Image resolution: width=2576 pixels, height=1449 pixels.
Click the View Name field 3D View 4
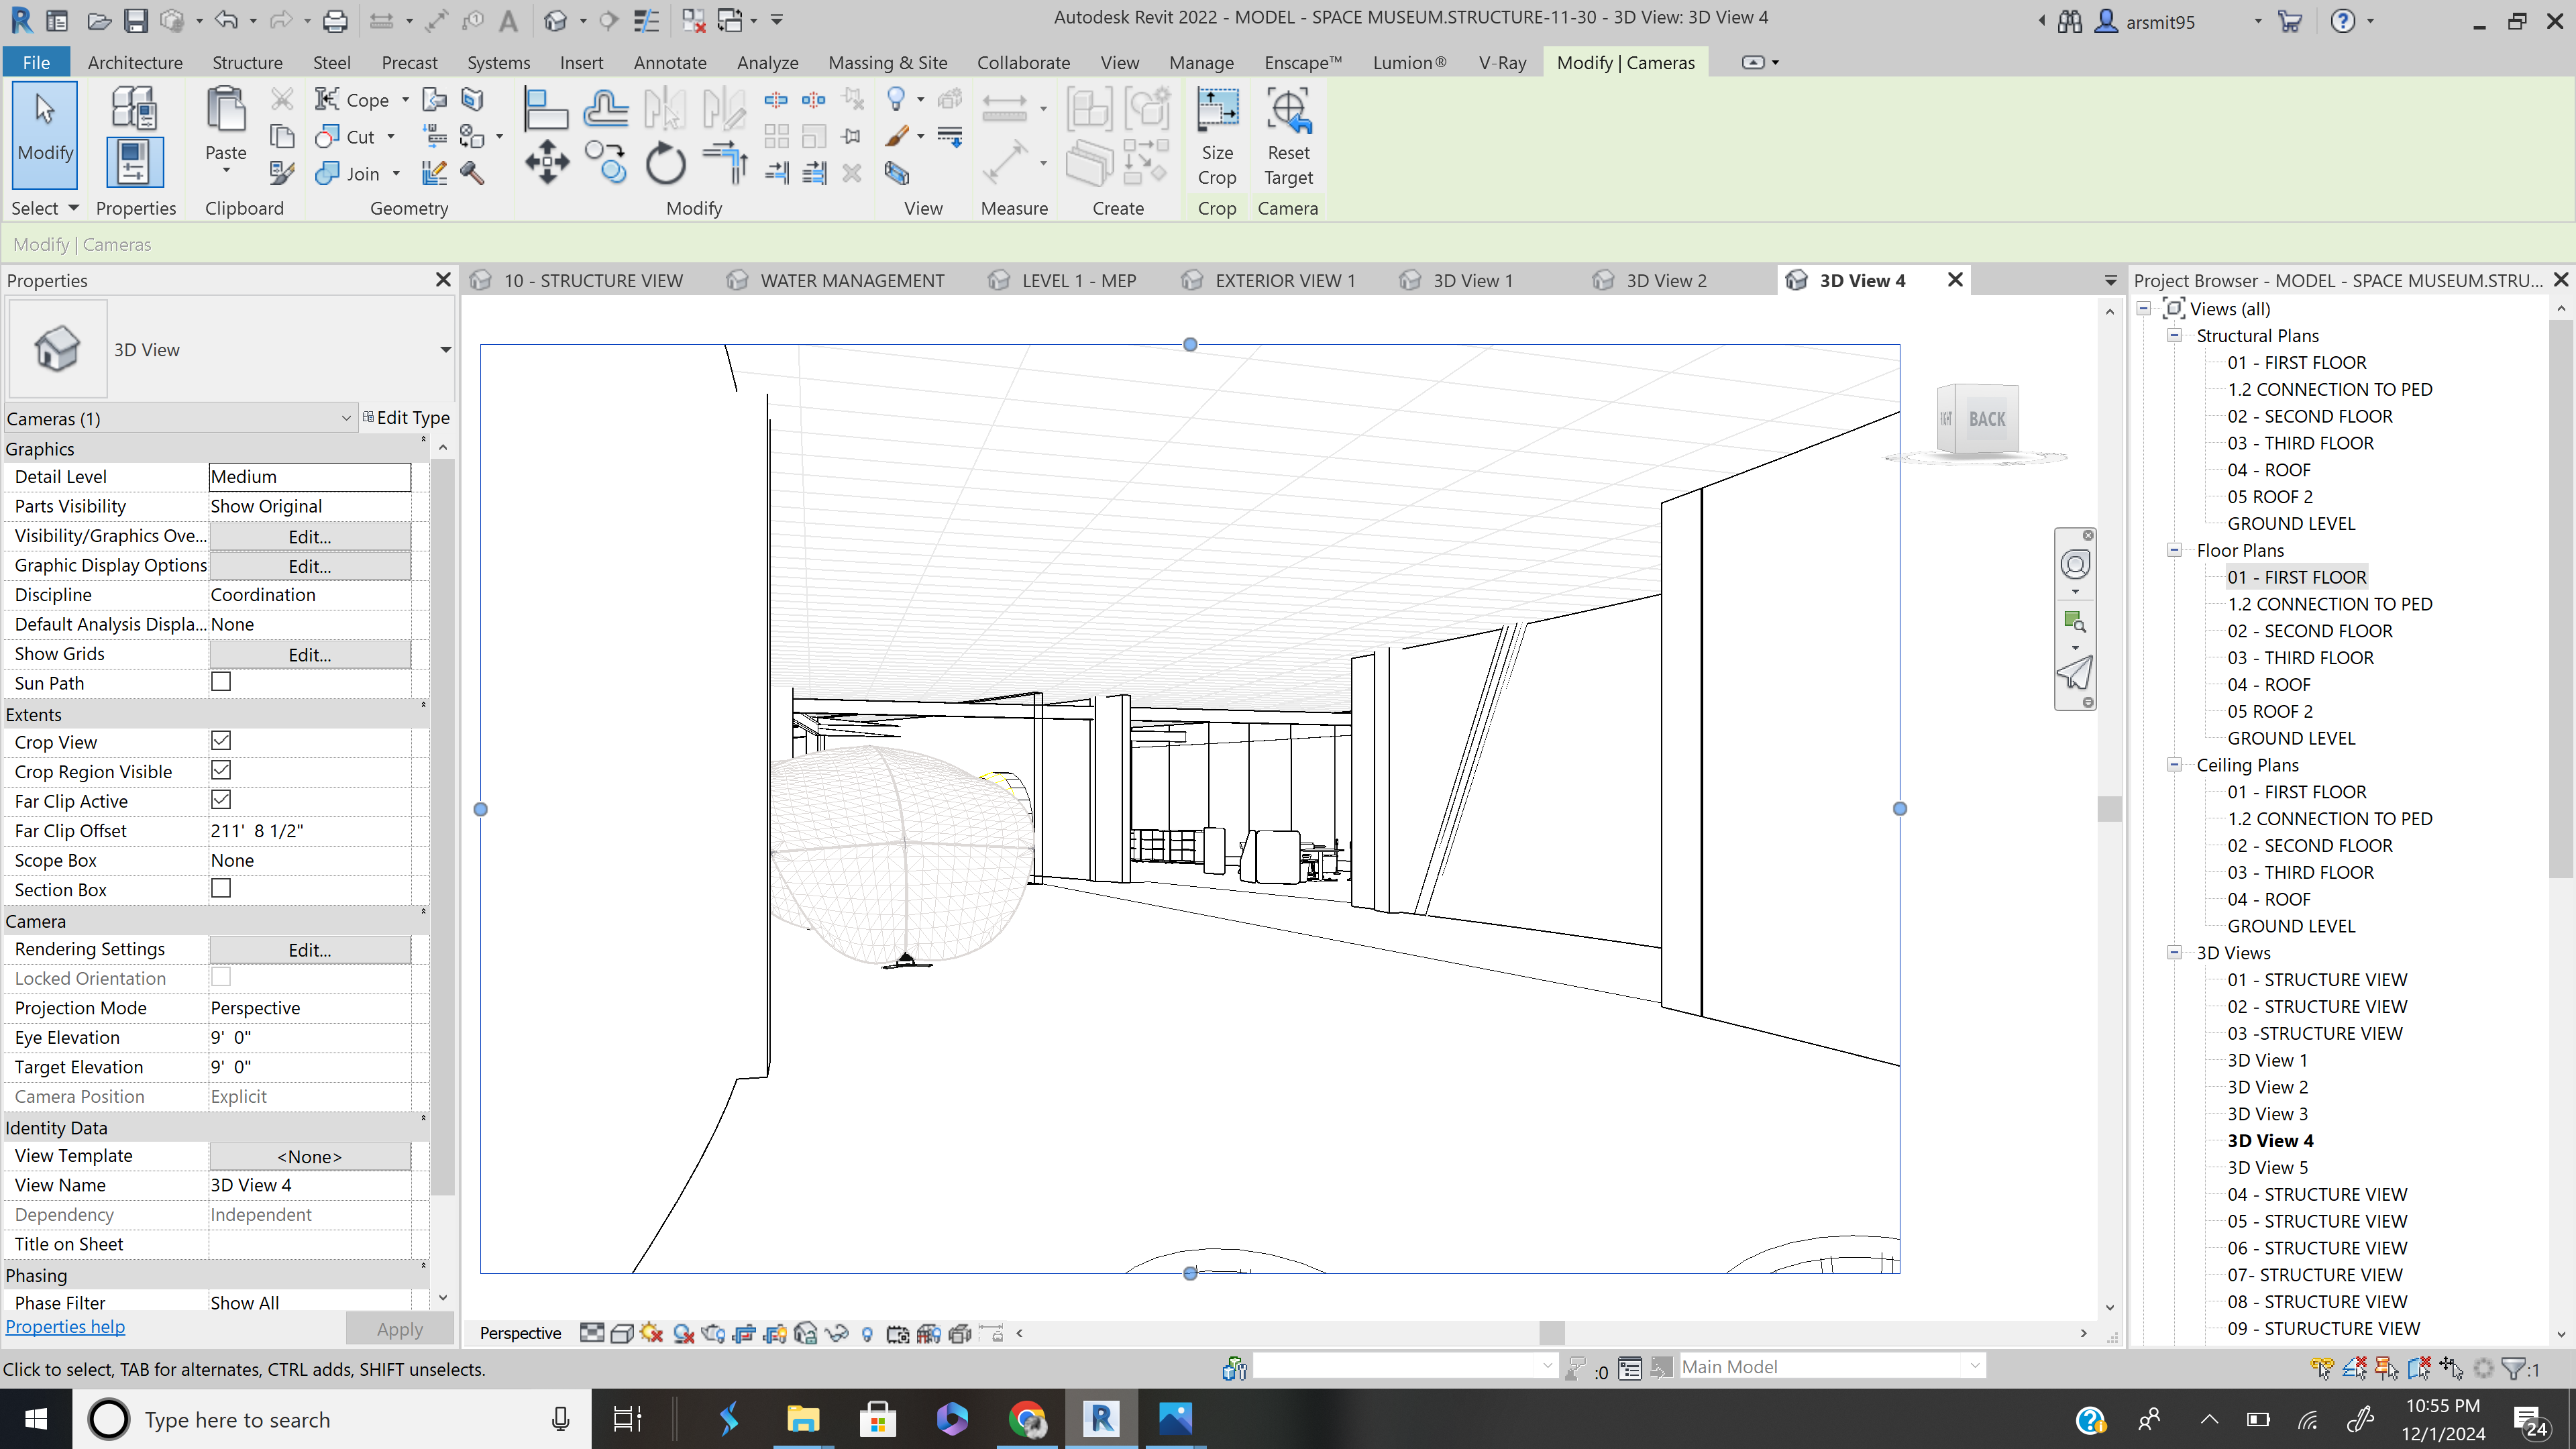[x=310, y=1185]
